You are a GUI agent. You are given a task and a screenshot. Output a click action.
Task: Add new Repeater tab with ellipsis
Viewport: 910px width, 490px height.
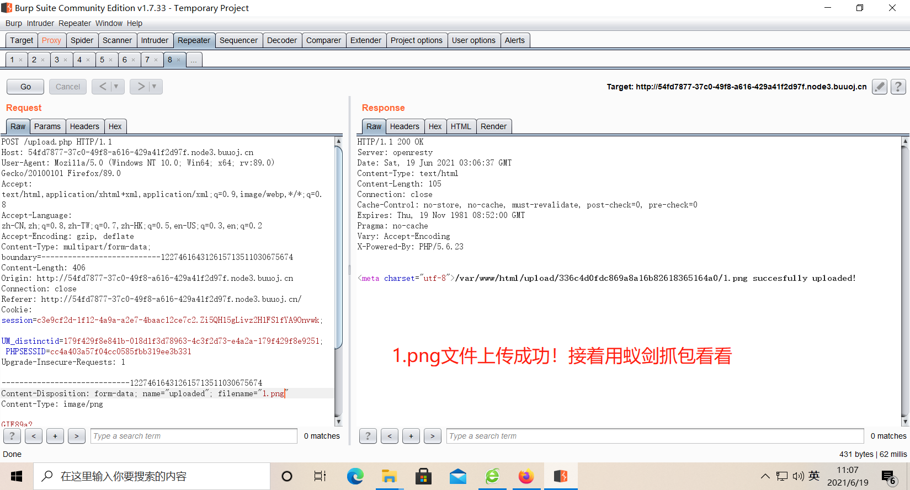tap(194, 60)
